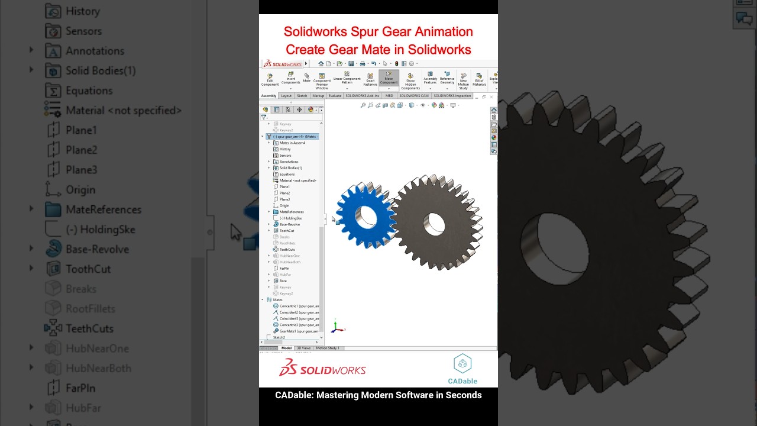This screenshot has height=426, width=757.
Task: Select Plane1 in the feature tree
Action: click(x=282, y=187)
